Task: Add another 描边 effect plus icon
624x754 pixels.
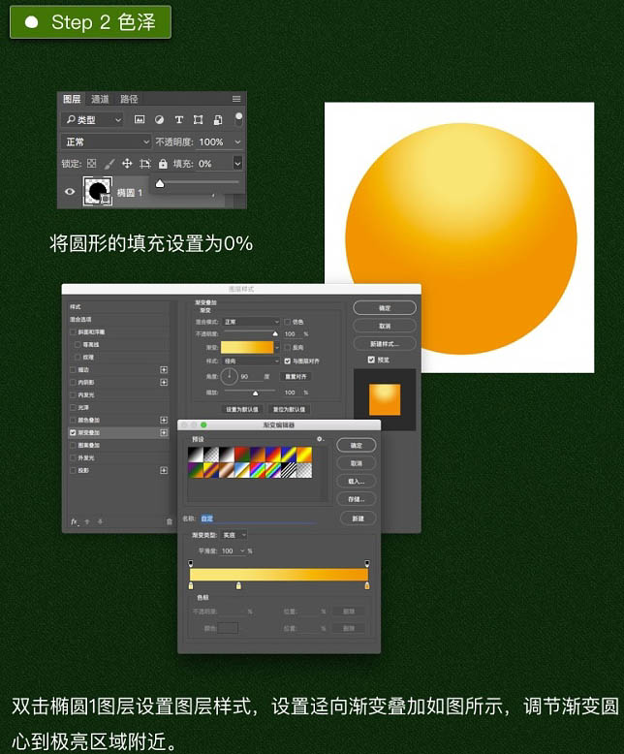Action: pyautogui.click(x=164, y=370)
